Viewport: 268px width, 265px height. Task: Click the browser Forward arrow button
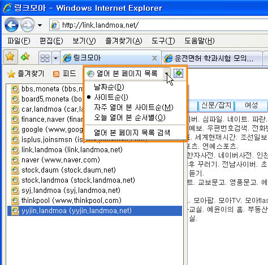click(x=27, y=25)
